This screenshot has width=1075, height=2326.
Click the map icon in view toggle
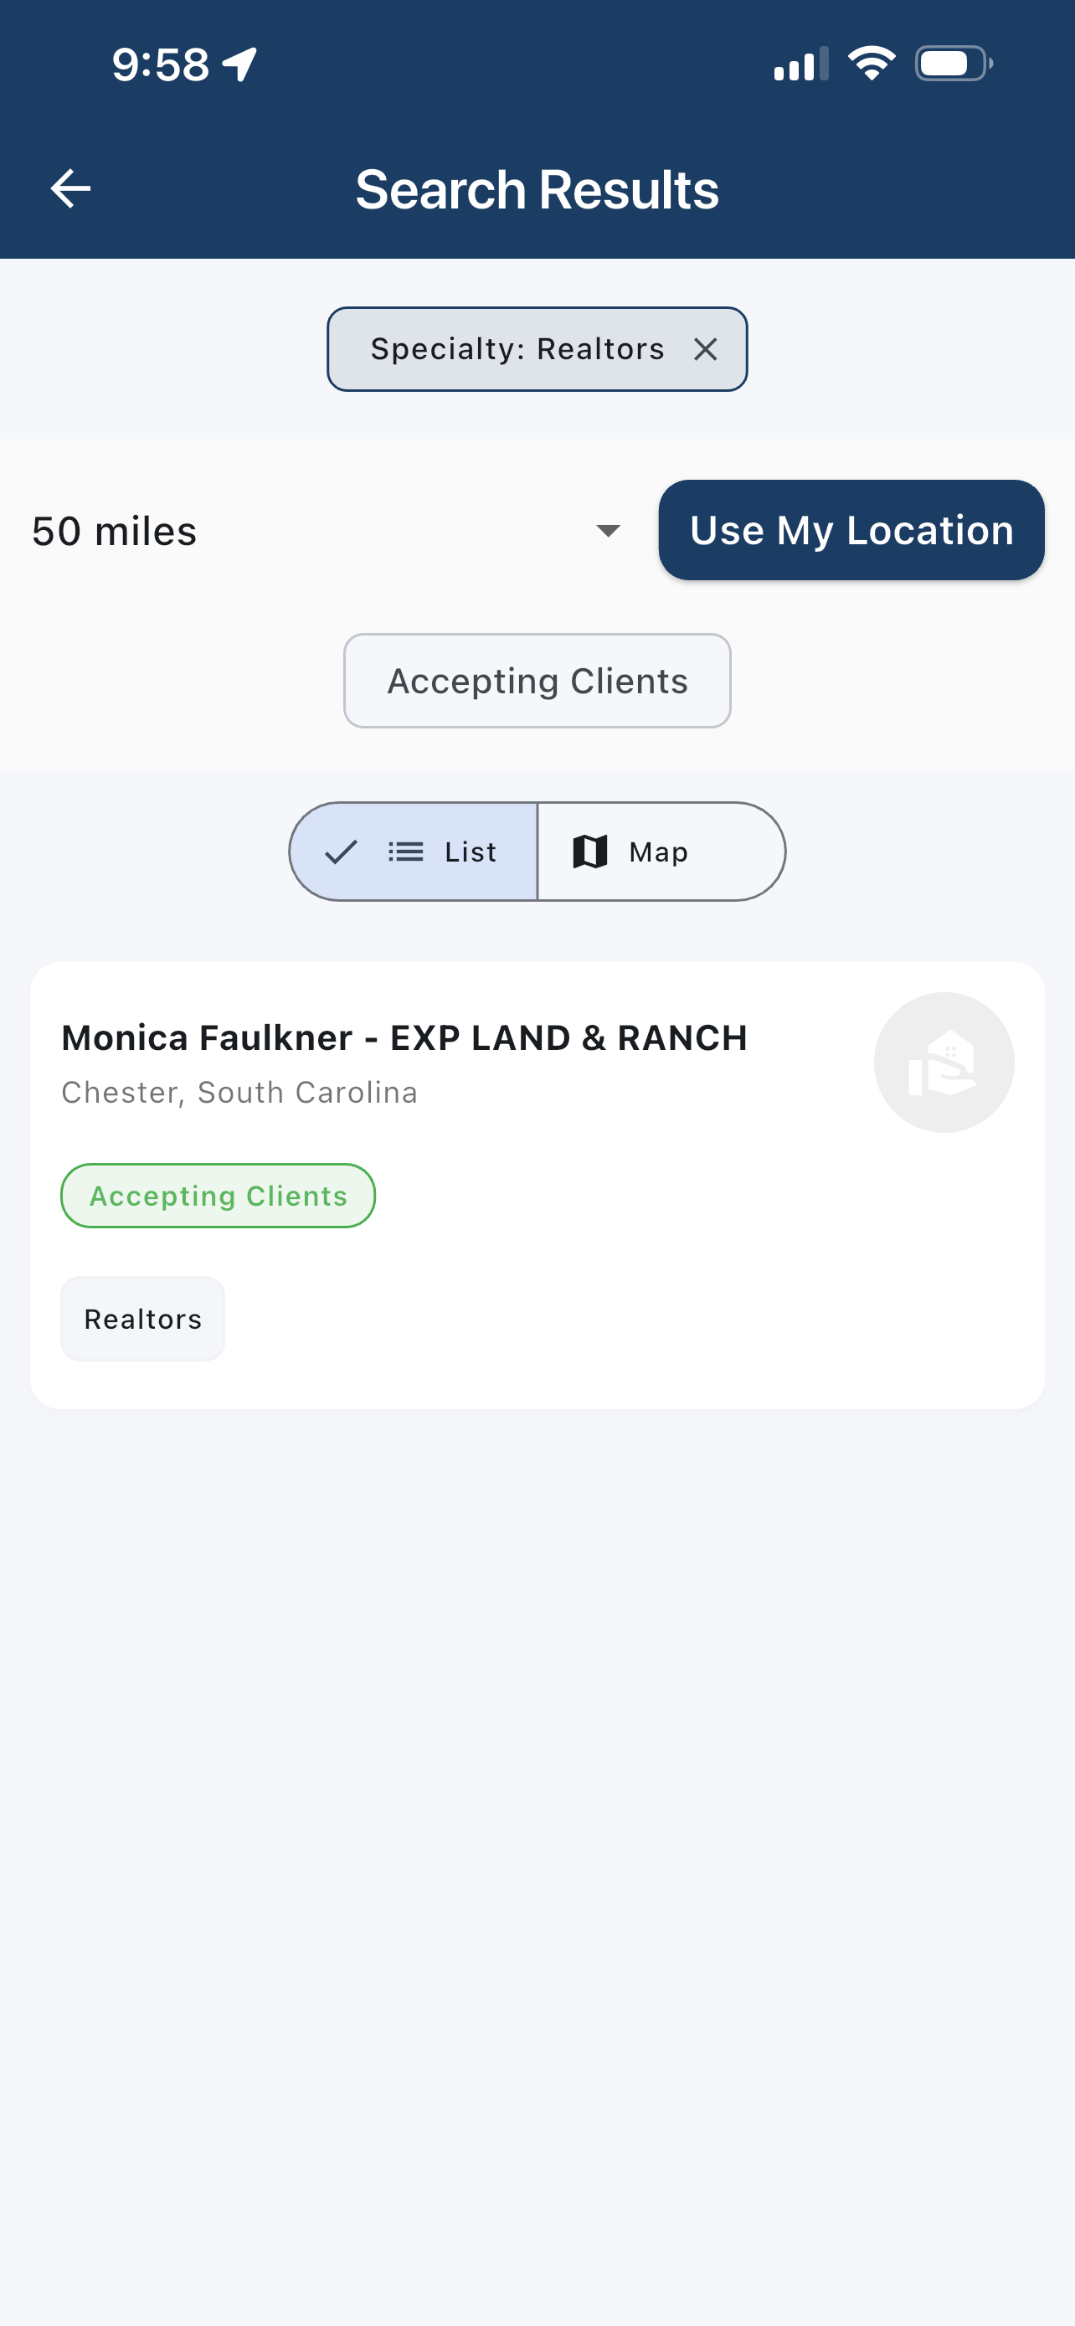589,852
